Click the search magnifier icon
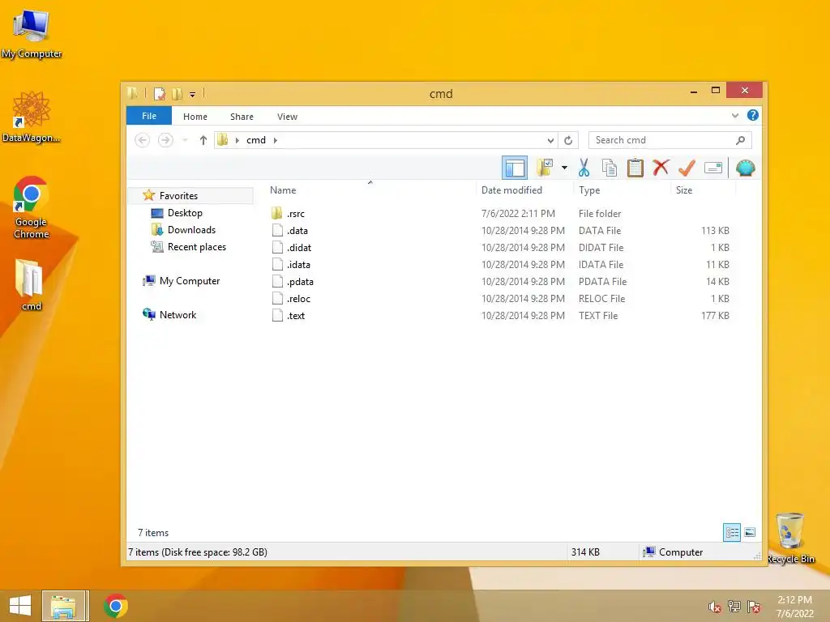830x622 pixels. click(x=741, y=140)
